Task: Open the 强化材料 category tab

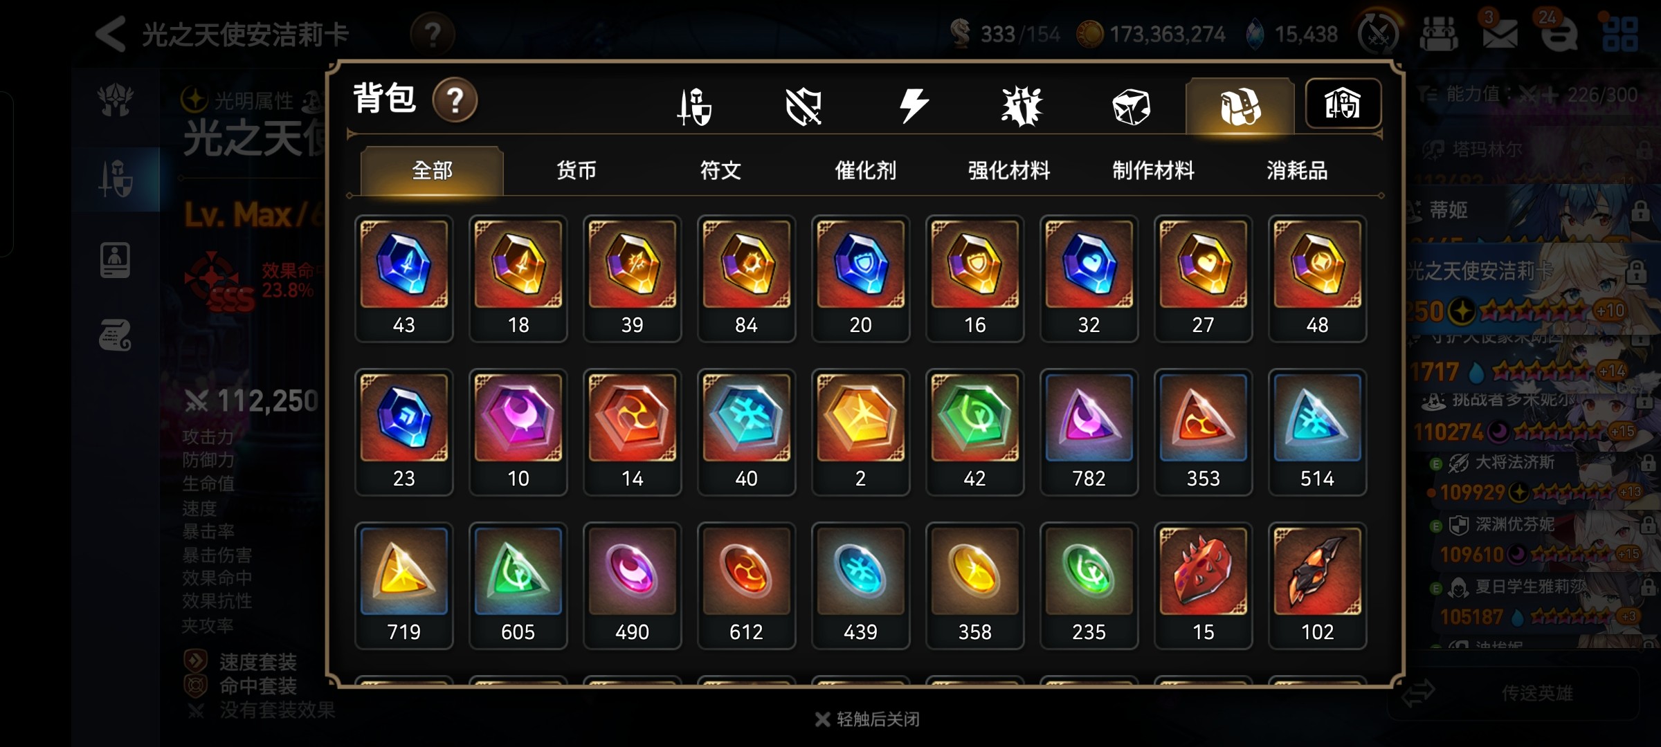Action: [1009, 170]
